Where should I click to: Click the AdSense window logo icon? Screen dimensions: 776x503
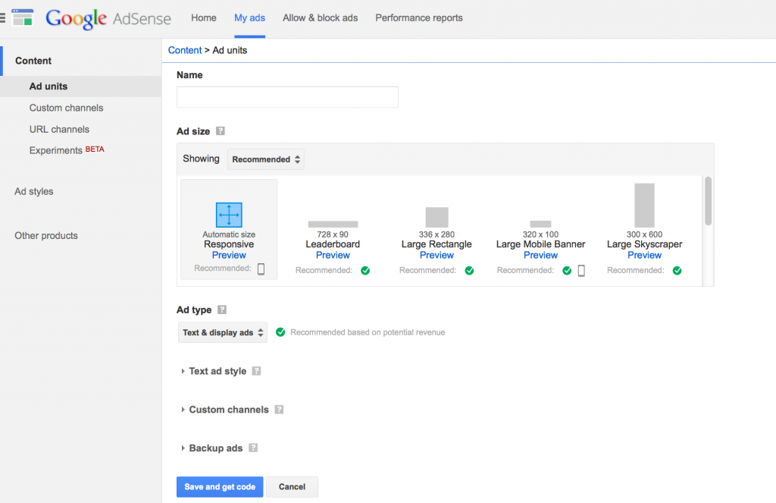pyautogui.click(x=22, y=17)
